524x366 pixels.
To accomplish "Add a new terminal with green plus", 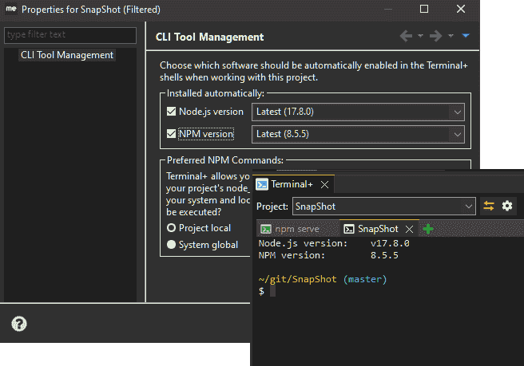I will (428, 229).
